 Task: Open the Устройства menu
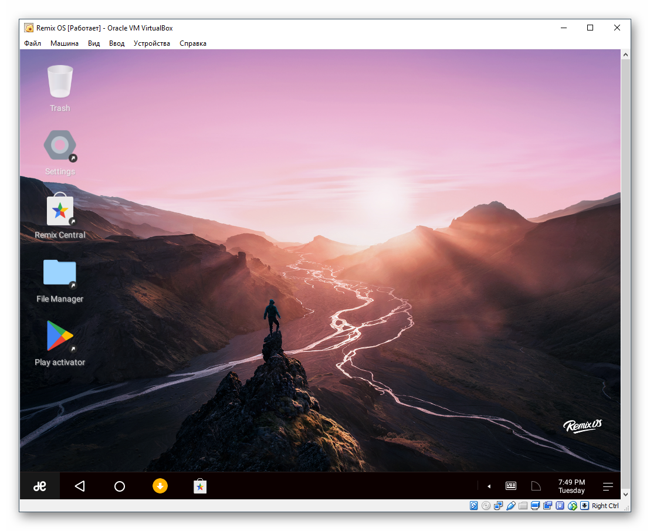click(151, 43)
